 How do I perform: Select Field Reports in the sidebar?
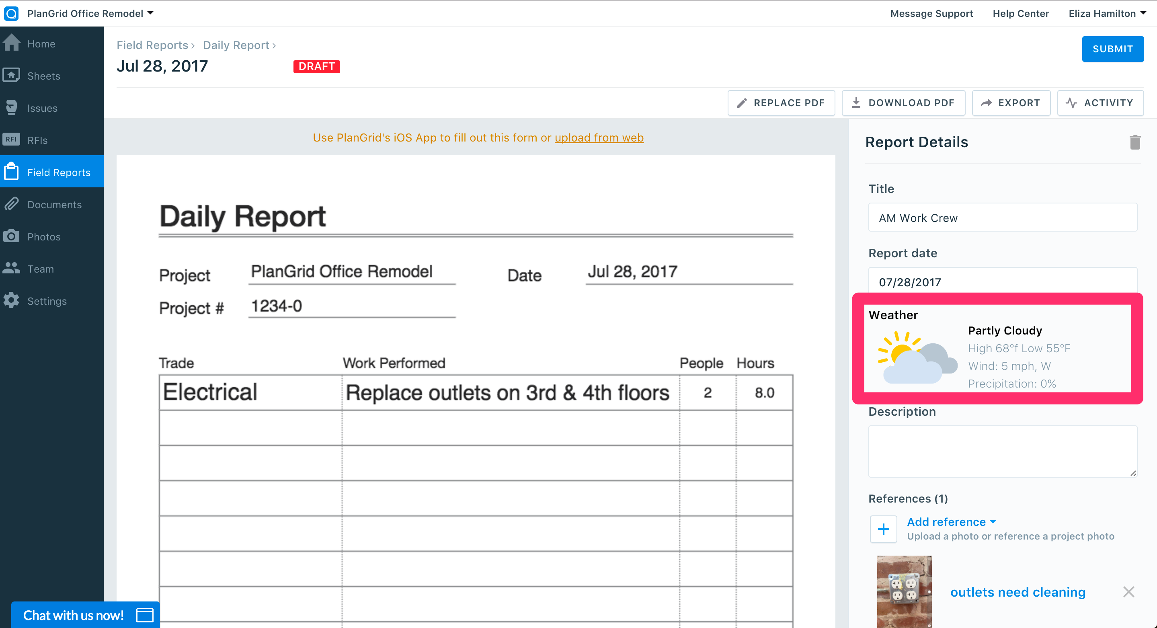(x=51, y=172)
